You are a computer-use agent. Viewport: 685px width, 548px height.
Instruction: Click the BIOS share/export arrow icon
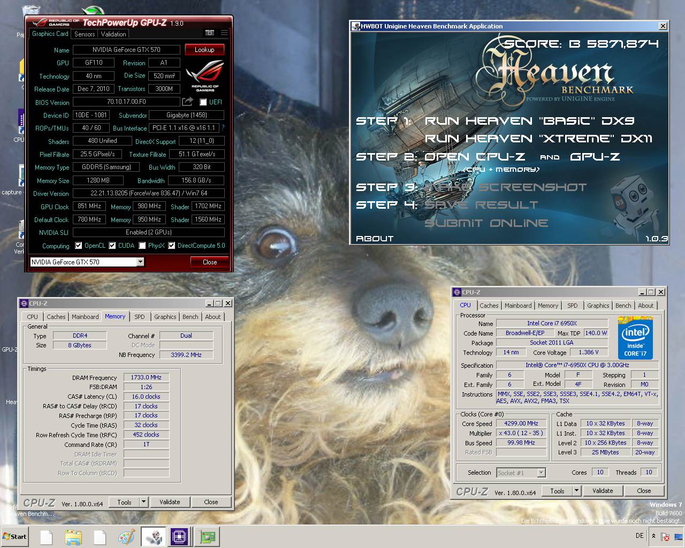click(188, 102)
